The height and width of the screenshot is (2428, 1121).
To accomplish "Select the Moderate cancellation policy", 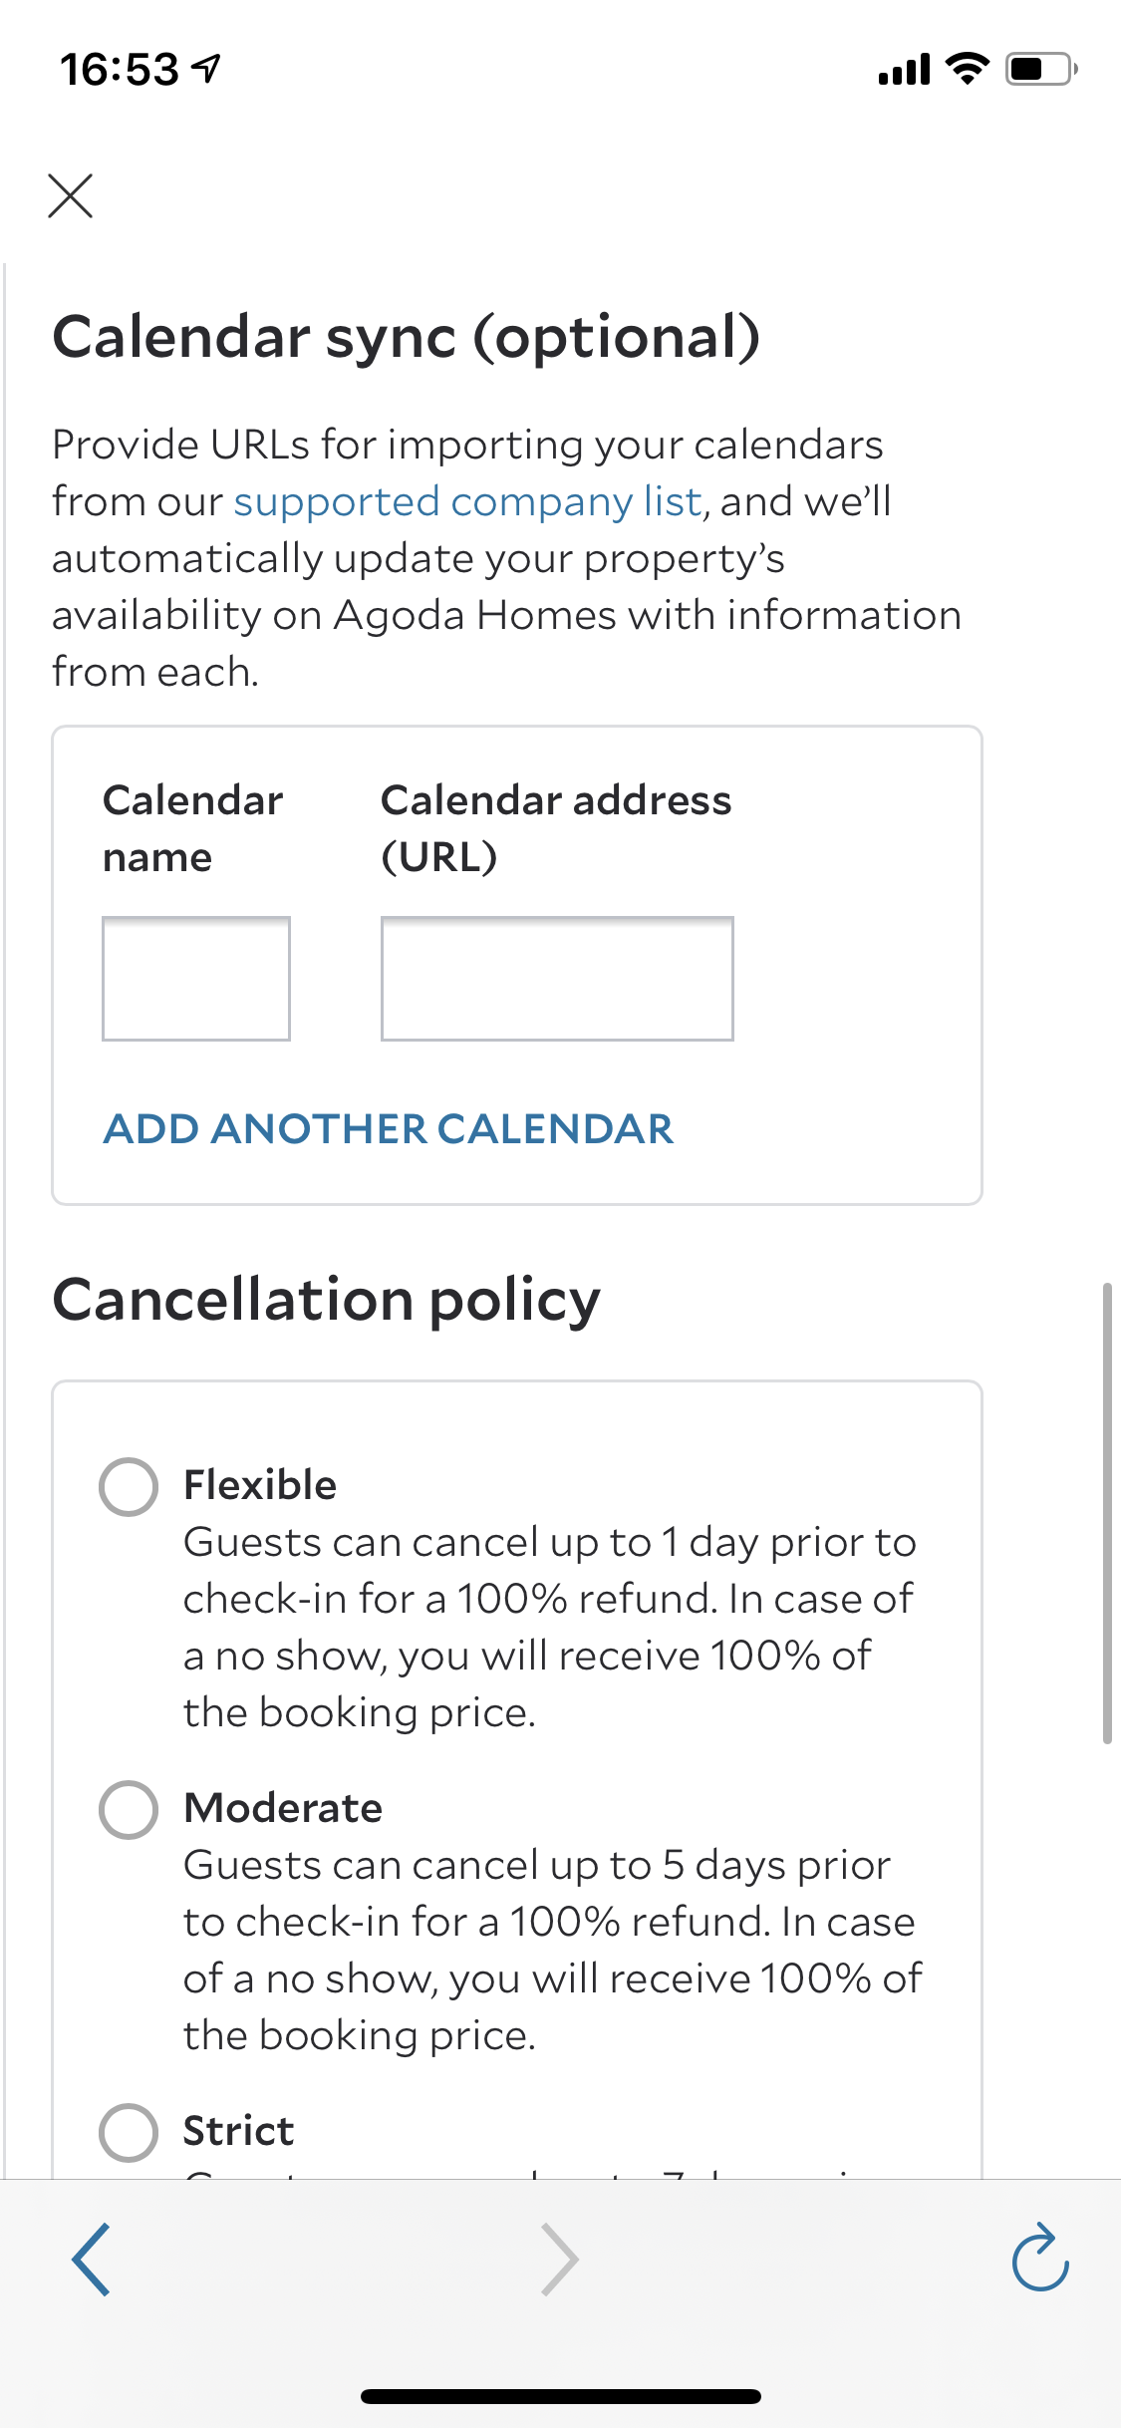I will pyautogui.click(x=129, y=1810).
